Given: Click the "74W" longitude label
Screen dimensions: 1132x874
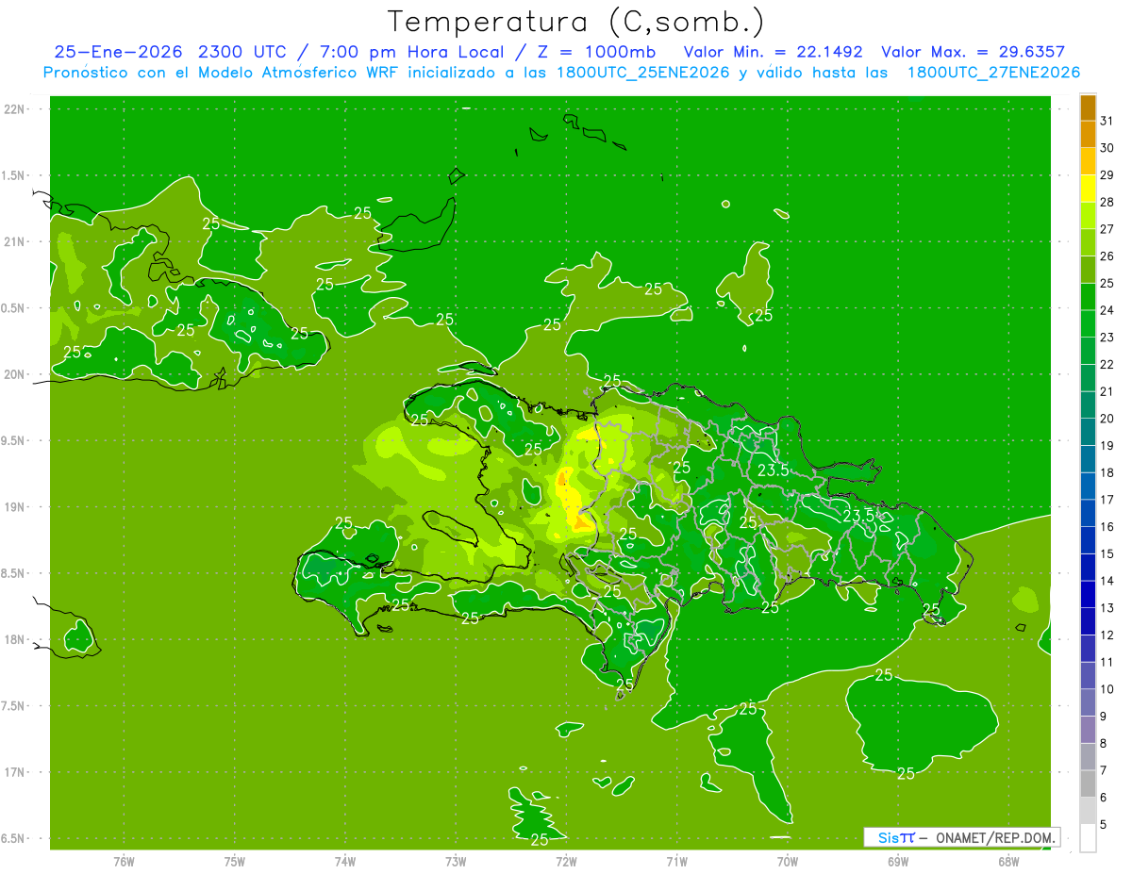Looking at the screenshot, I should [x=345, y=861].
